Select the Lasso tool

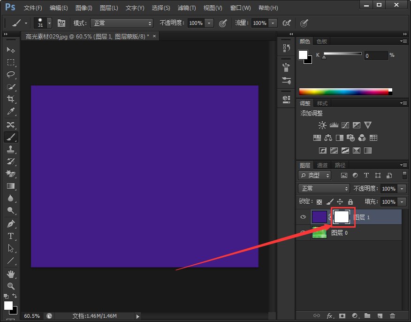(x=10, y=75)
